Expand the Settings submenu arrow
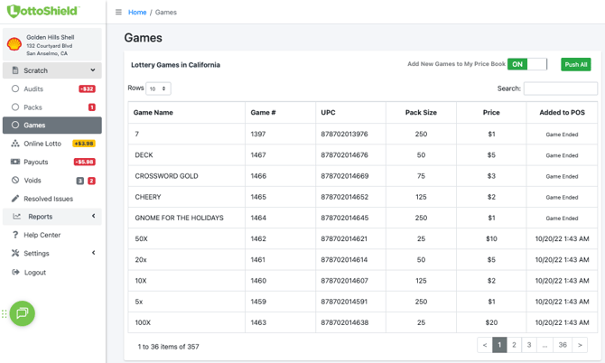 click(93, 253)
